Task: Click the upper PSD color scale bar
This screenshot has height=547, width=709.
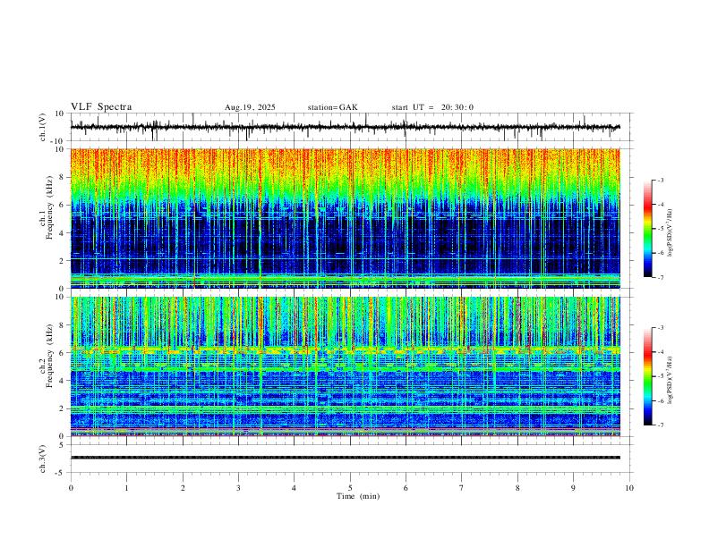Action: coord(647,229)
